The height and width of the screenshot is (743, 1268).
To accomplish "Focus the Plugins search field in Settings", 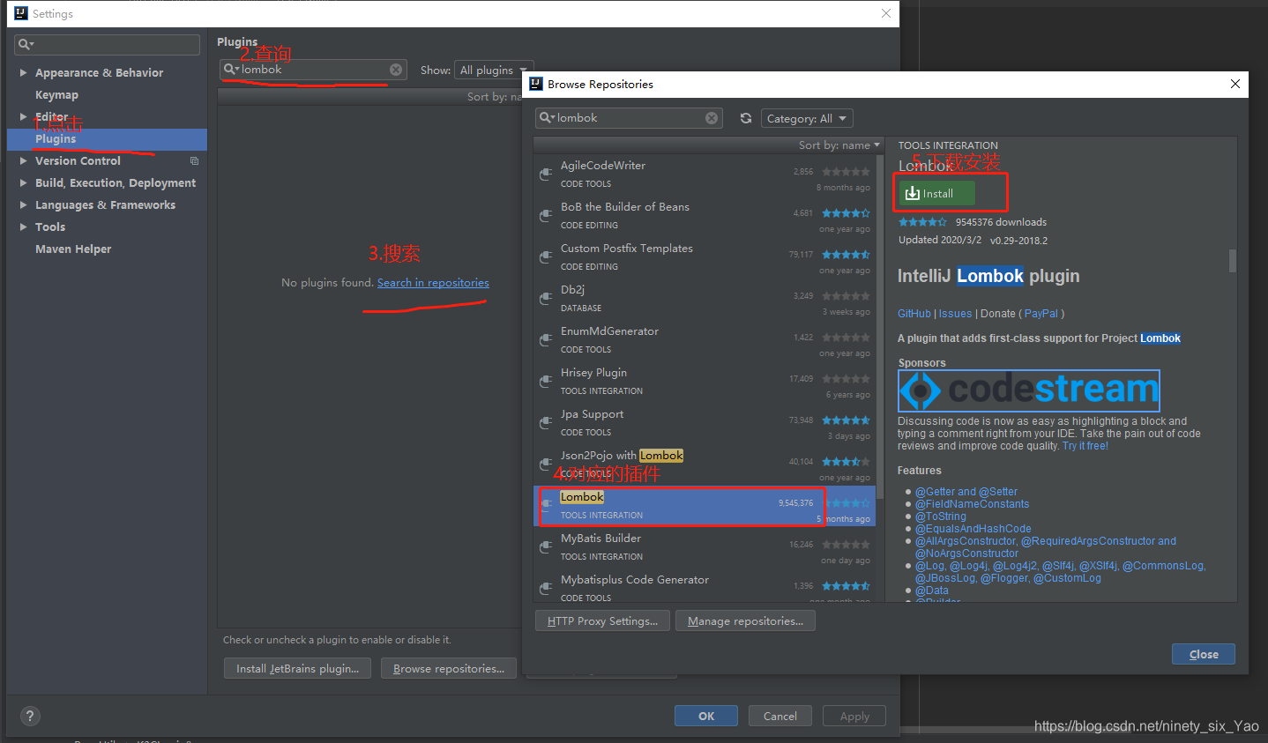I will (313, 70).
